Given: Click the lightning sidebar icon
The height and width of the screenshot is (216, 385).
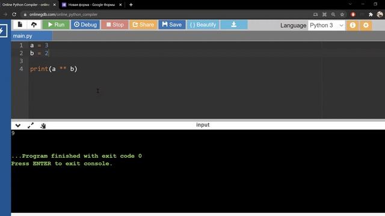Looking at the screenshot, I should tap(3, 31).
